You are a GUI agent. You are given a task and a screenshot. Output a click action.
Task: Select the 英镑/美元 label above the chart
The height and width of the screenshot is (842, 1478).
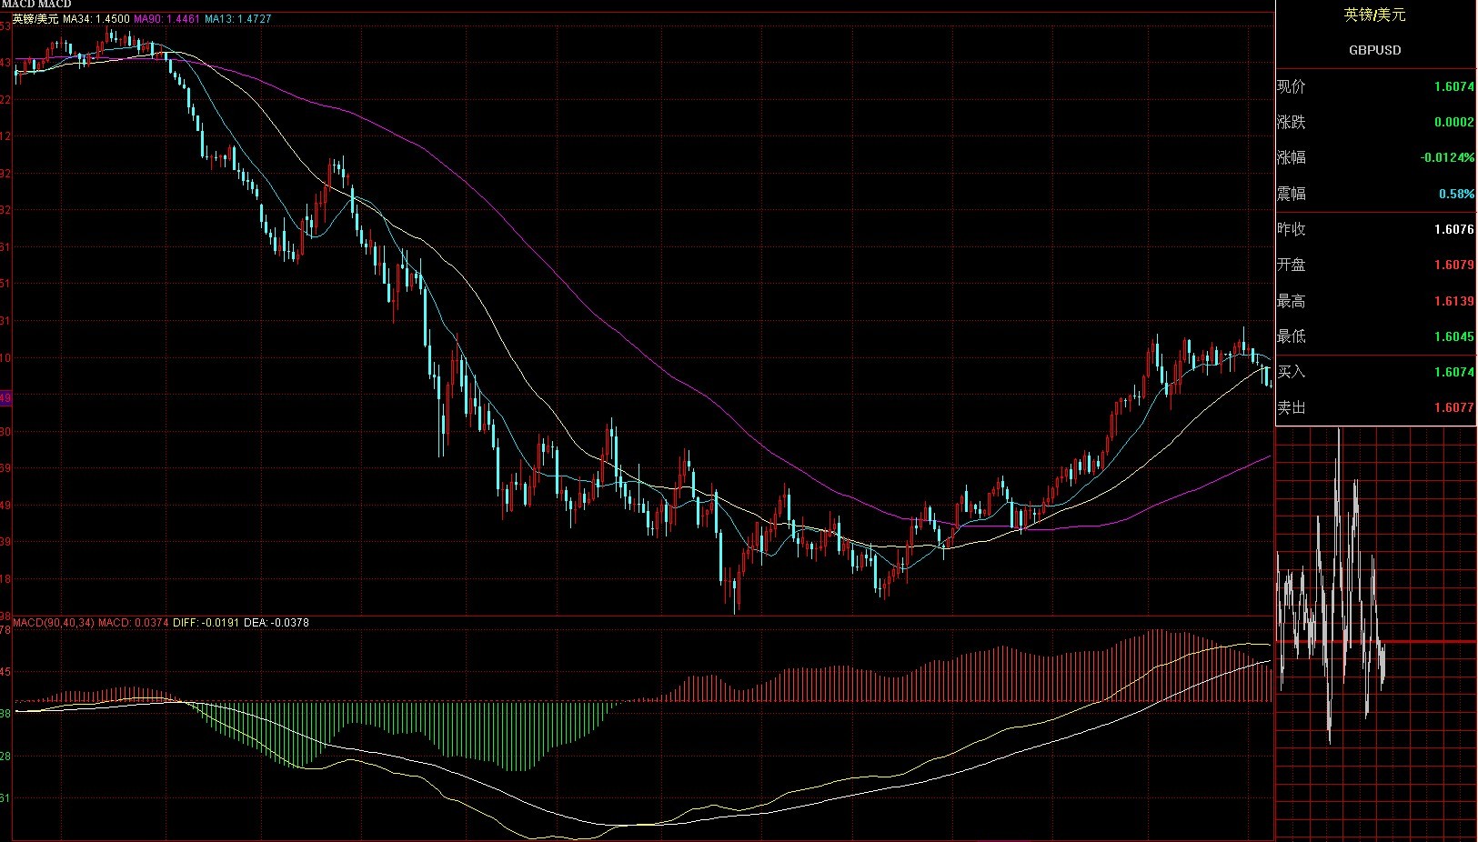click(35, 18)
